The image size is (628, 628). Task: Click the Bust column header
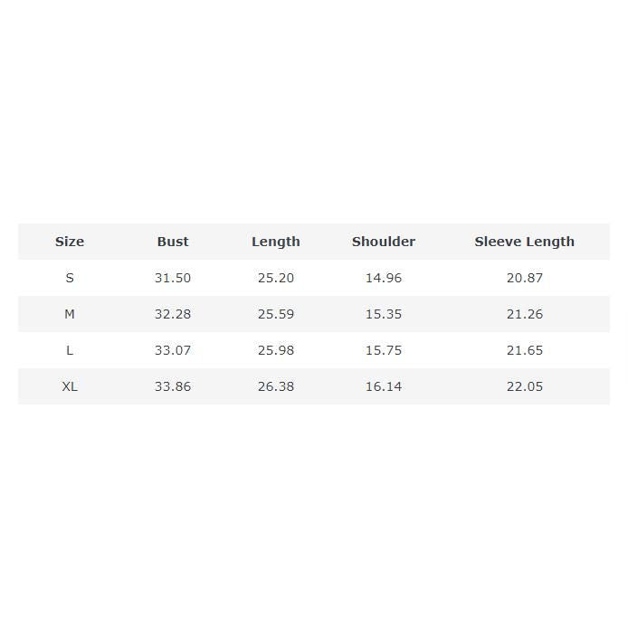tap(173, 242)
